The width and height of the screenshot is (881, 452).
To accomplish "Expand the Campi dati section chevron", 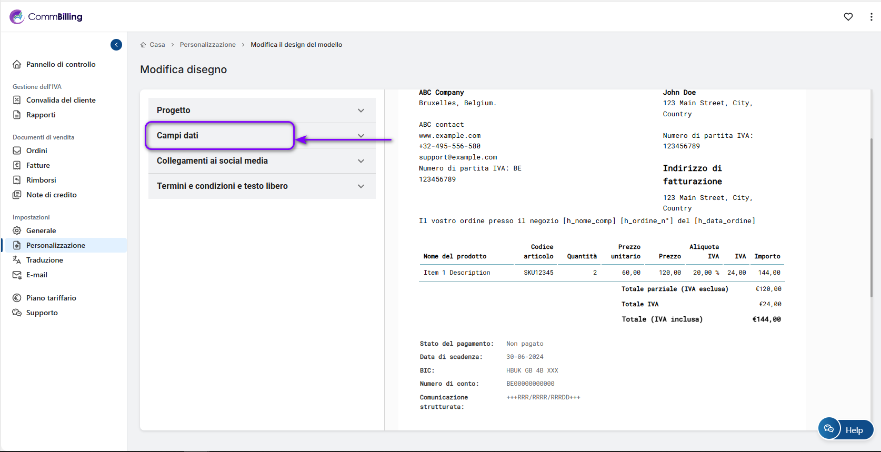I will 361,136.
